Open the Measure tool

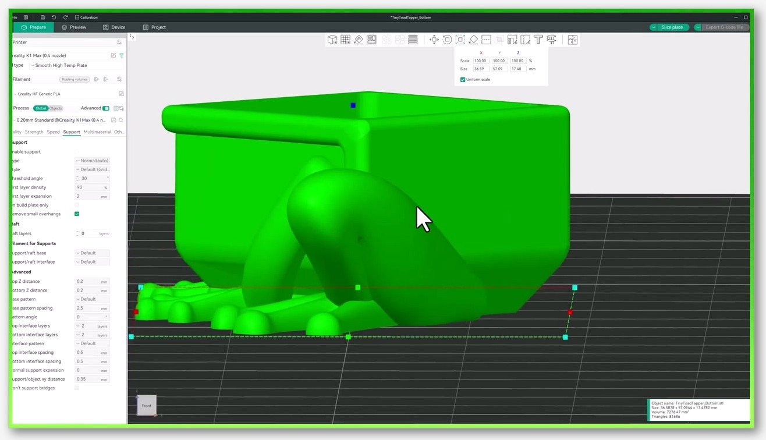pos(551,40)
